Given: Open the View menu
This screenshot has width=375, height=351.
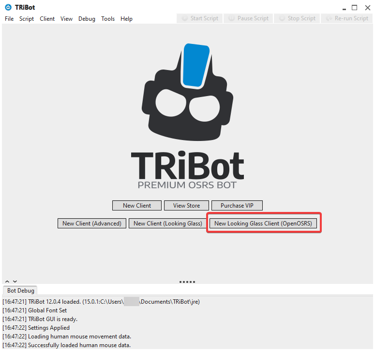Looking at the screenshot, I should 66,19.
